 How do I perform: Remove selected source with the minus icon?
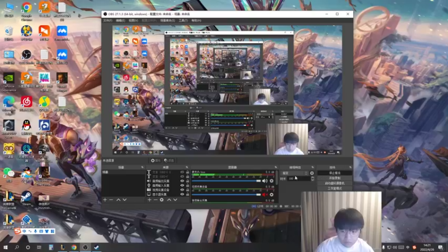156,200
